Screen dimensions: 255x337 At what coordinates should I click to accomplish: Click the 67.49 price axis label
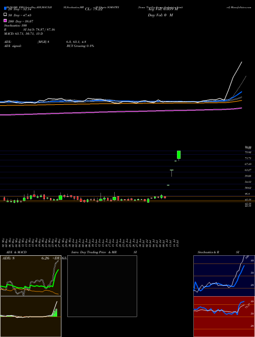pos(248,164)
